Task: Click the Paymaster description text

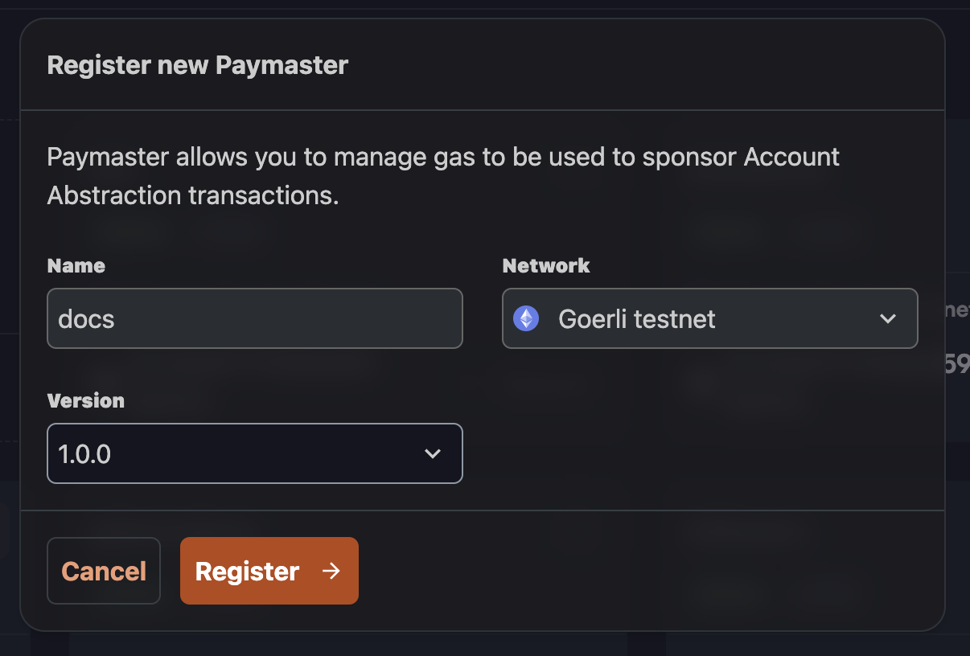Action: (443, 175)
